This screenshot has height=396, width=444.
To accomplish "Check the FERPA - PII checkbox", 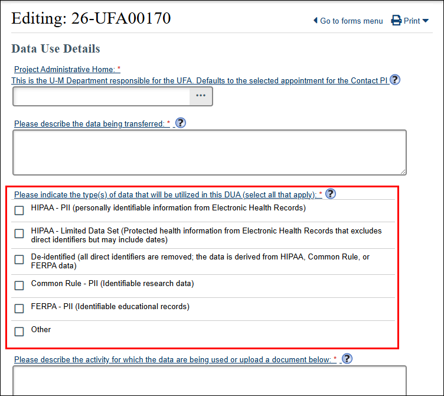I will tap(19, 309).
